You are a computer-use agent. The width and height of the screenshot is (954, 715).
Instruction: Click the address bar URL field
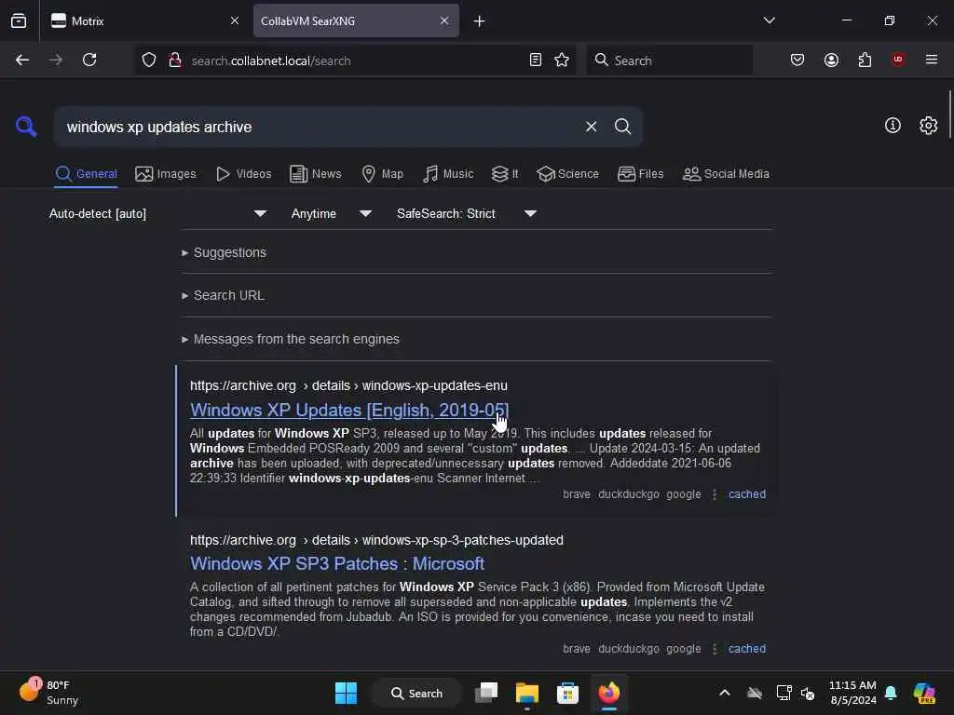pyautogui.click(x=356, y=61)
